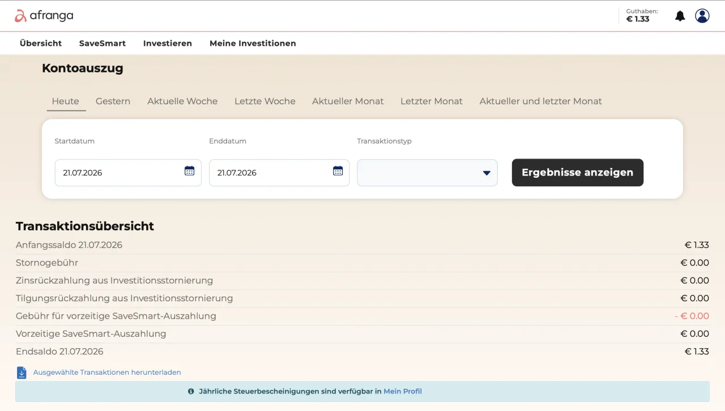Click the afranga logo
The height and width of the screenshot is (411, 725).
click(x=44, y=16)
